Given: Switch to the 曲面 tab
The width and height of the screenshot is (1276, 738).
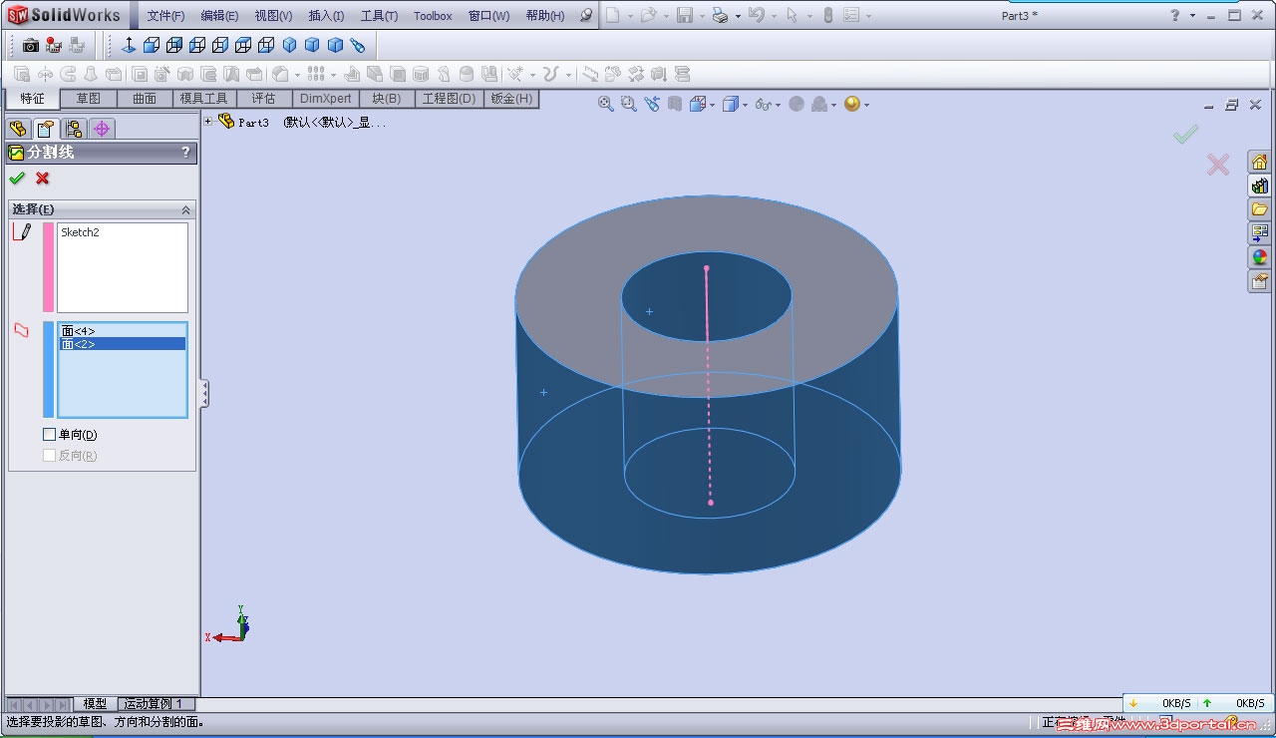Looking at the screenshot, I should pos(145,99).
